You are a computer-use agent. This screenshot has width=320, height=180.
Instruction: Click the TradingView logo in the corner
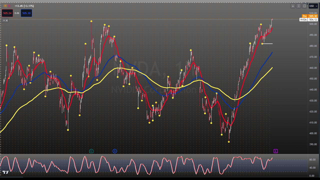(x=6, y=172)
